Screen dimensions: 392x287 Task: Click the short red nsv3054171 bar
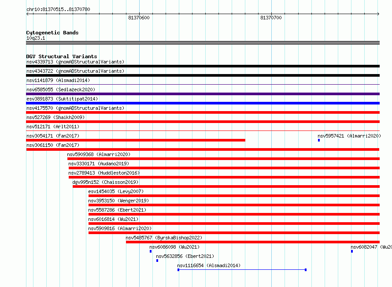pyautogui.click(x=136, y=140)
